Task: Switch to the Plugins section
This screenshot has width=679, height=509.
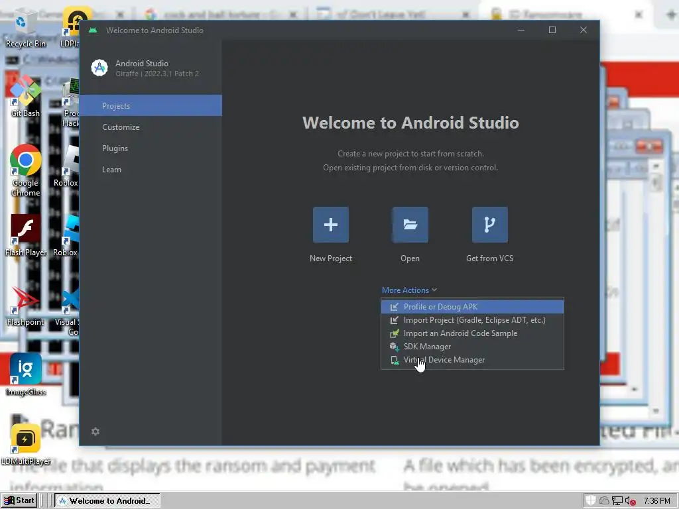Action: pos(151,148)
